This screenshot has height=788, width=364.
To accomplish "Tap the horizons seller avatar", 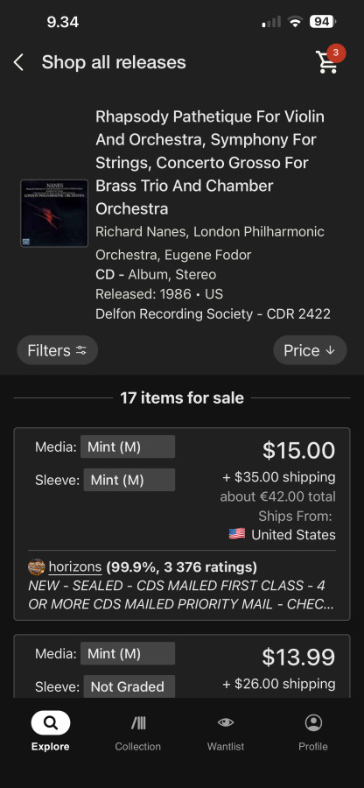I will [x=37, y=567].
